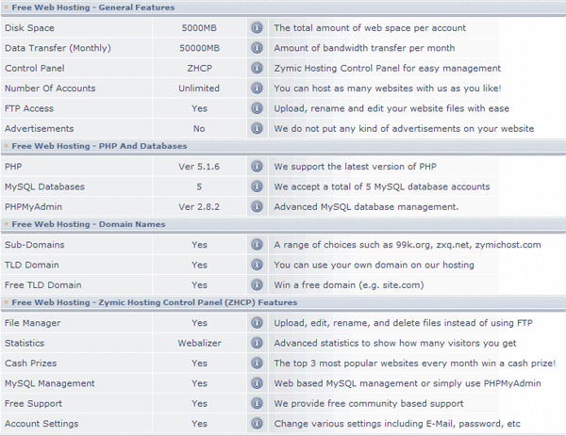Click the description mentioning 99k.org, zxq.net

tap(408, 245)
